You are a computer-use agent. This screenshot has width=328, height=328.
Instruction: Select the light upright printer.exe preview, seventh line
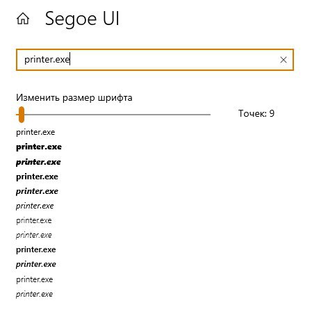34,220
